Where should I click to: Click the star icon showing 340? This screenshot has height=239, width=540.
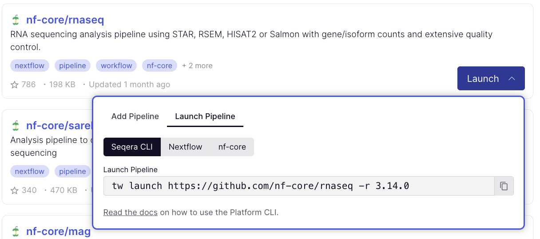click(15, 190)
